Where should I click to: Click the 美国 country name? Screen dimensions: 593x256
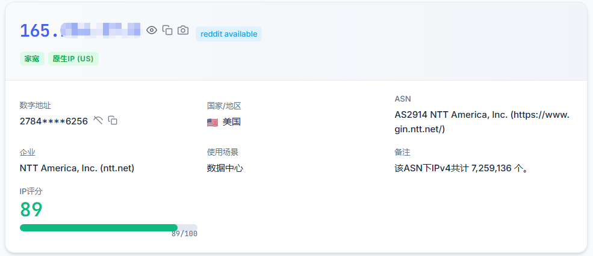231,122
